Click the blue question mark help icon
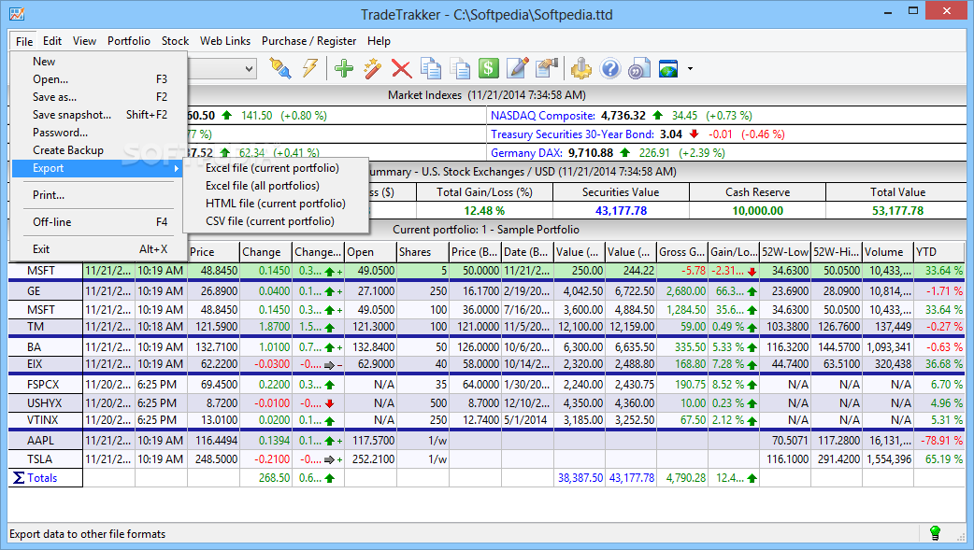Screen dimensions: 974x550 pyautogui.click(x=610, y=68)
